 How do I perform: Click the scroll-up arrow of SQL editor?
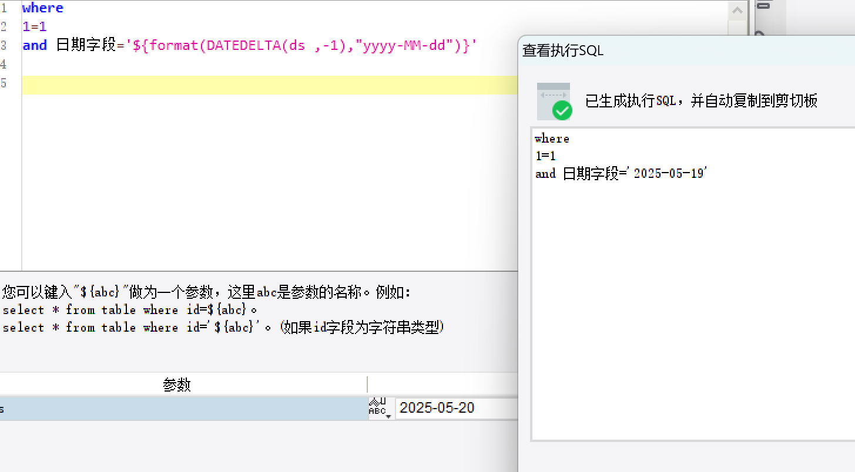pos(737,10)
